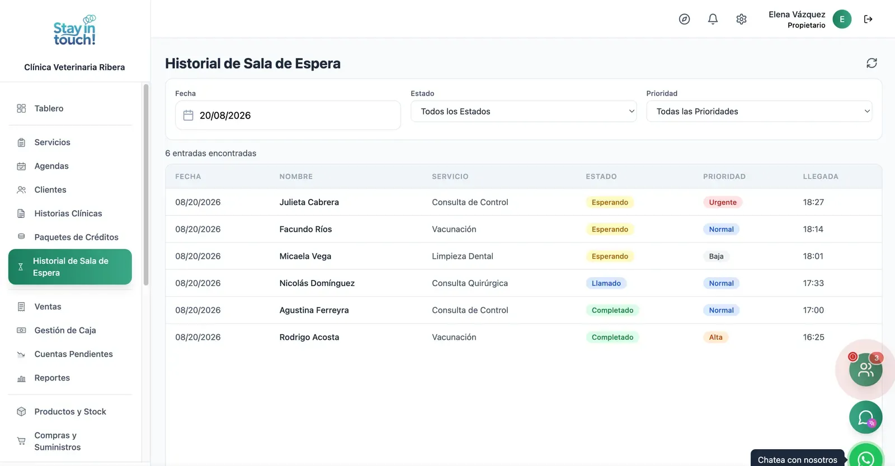Image resolution: width=895 pixels, height=466 pixels.
Task: Click Facundo Ríos in the table
Action: click(306, 229)
